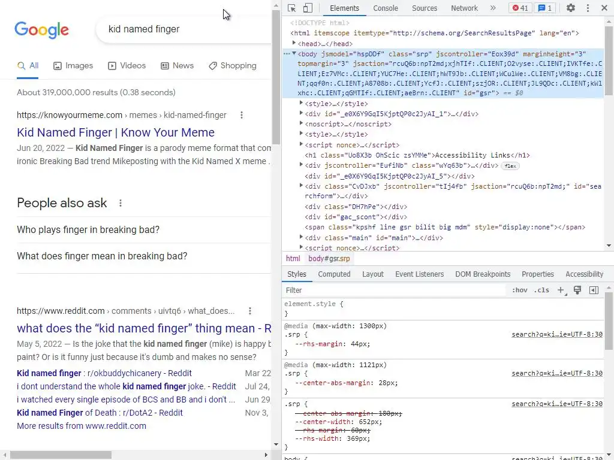This screenshot has height=460, width=614.
Task: Click the flex badge in Elements tree
Action: click(510, 166)
